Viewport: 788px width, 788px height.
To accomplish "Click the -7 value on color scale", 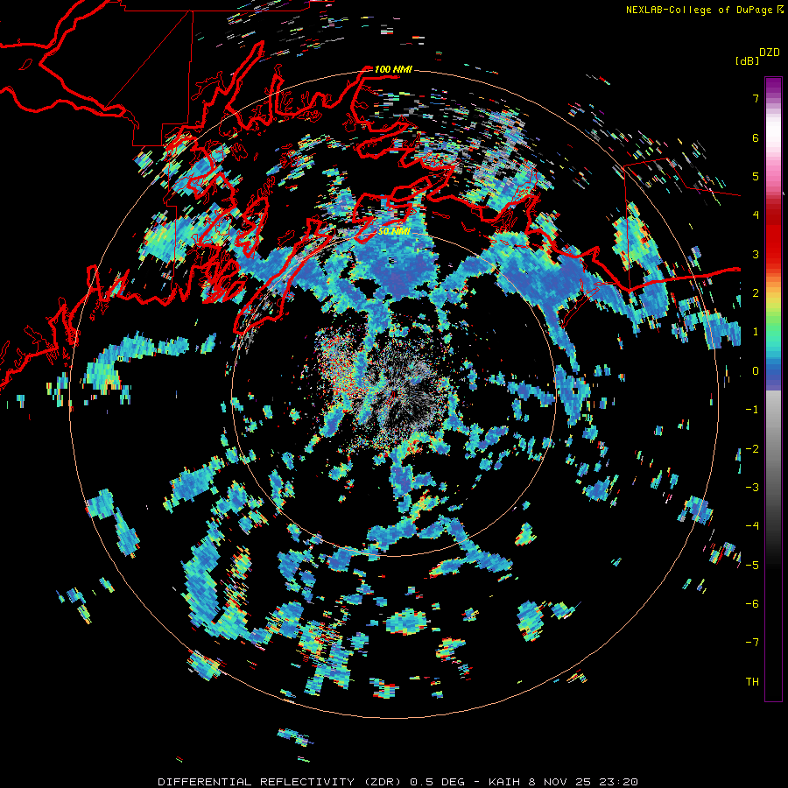I will point(752,643).
